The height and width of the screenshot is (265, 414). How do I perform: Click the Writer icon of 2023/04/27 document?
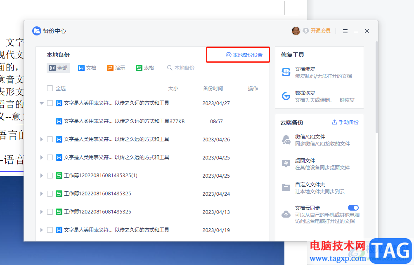click(x=59, y=103)
